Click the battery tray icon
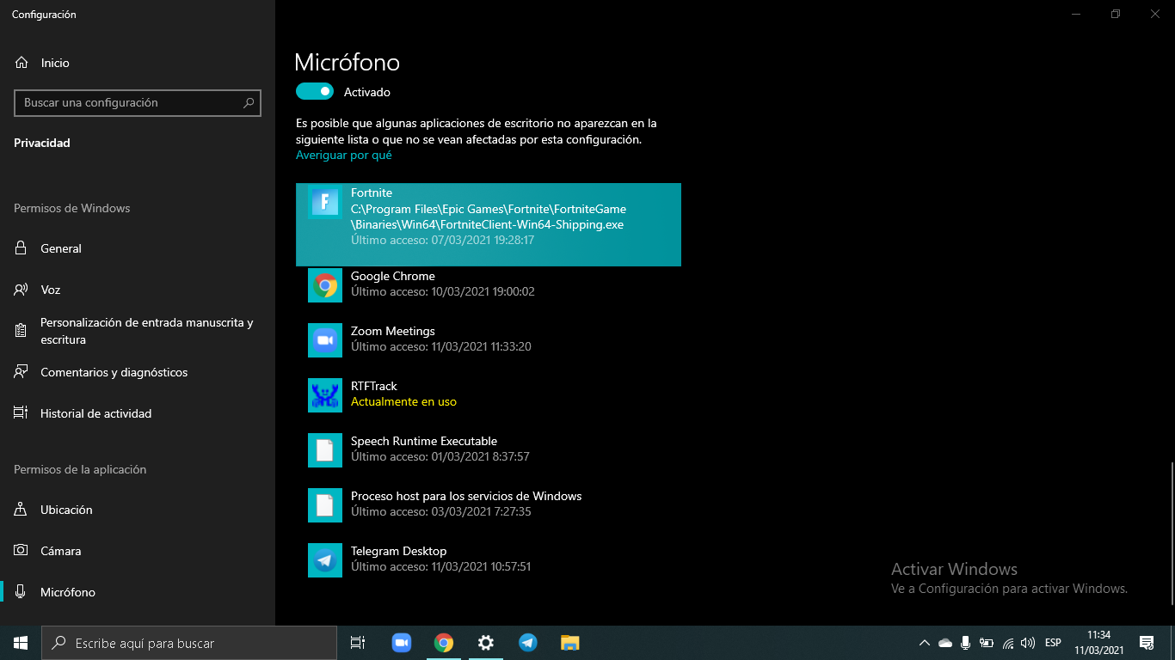This screenshot has width=1175, height=660. click(987, 643)
